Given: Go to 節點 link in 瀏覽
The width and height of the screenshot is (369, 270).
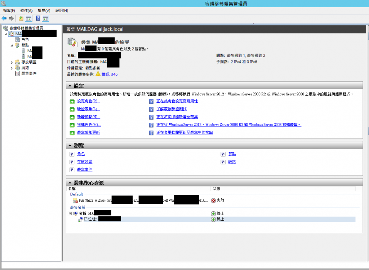Looking at the screenshot, I should click(232, 154).
